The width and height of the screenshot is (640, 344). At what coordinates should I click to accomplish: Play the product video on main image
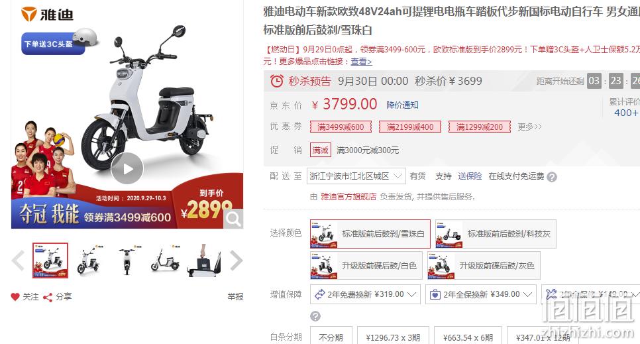pos(127,169)
